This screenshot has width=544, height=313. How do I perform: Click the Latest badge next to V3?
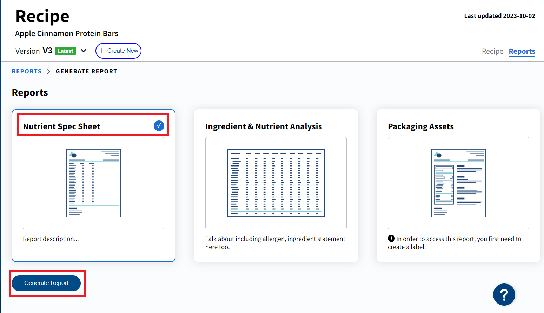point(65,51)
